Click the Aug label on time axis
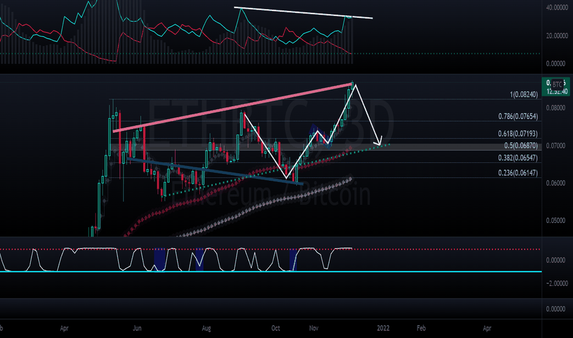This screenshot has height=338, width=573. click(206, 328)
